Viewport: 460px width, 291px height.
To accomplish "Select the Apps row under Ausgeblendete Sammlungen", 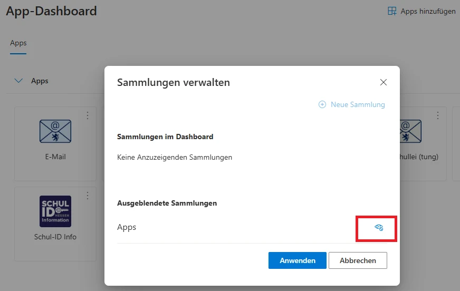I will [x=252, y=227].
